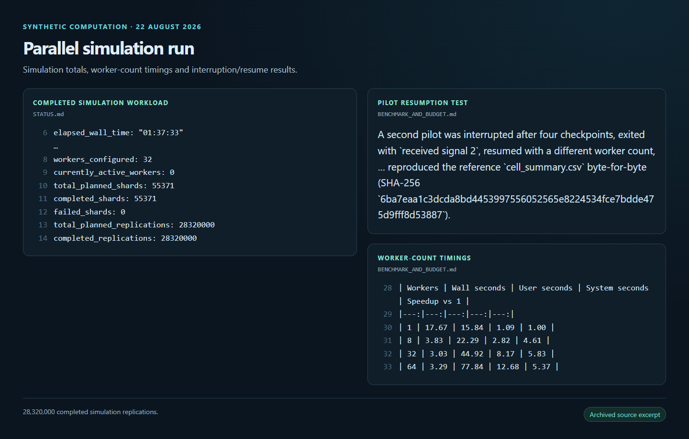The width and height of the screenshot is (689, 439).
Task: Select the "cell_summary.csv" file reference
Action: tap(544, 167)
